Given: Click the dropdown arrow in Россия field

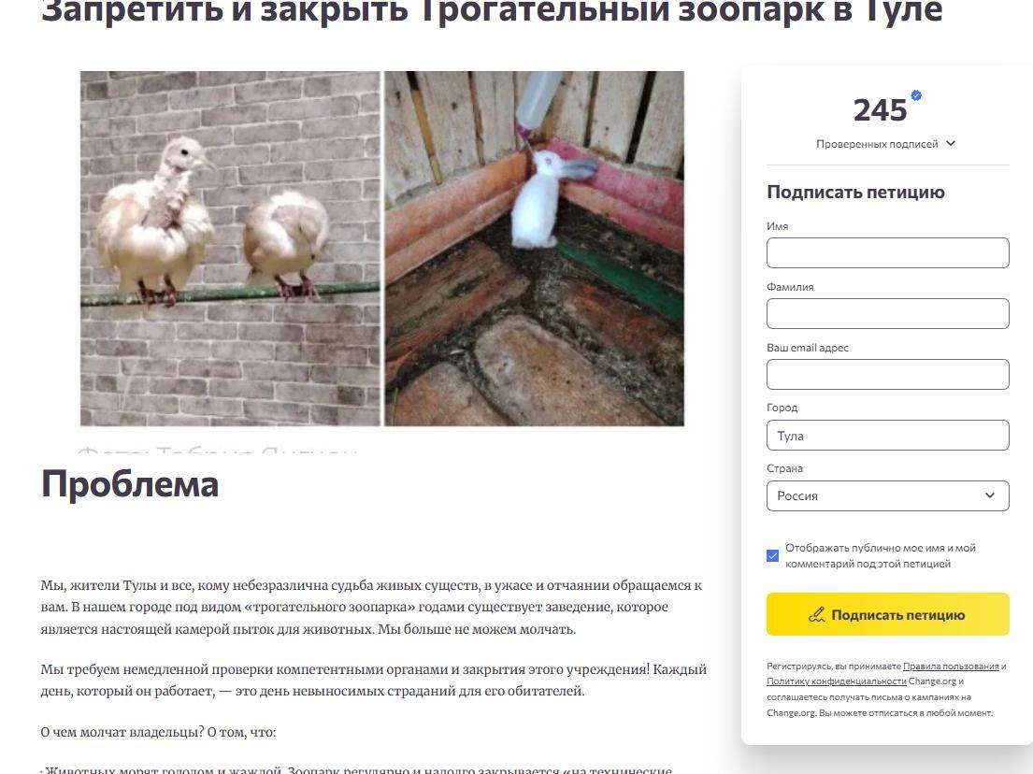Looking at the screenshot, I should [x=989, y=495].
